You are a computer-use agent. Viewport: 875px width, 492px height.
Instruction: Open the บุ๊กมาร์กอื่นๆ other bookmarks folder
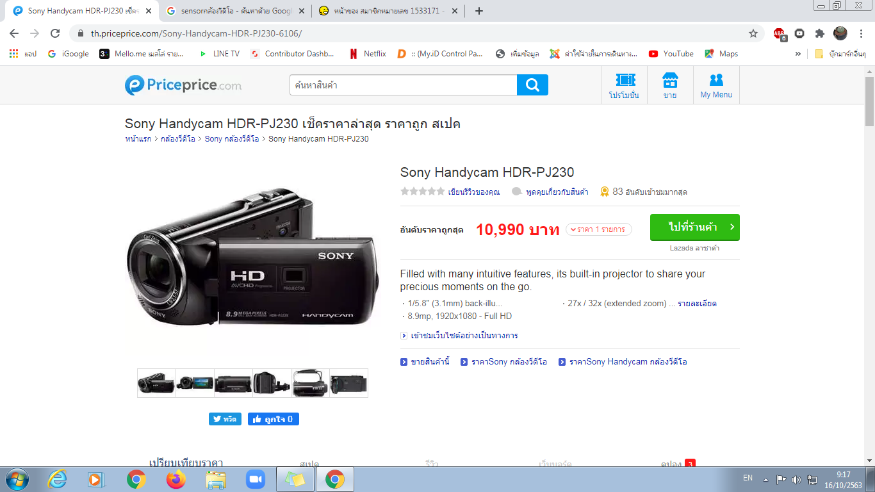pyautogui.click(x=840, y=54)
